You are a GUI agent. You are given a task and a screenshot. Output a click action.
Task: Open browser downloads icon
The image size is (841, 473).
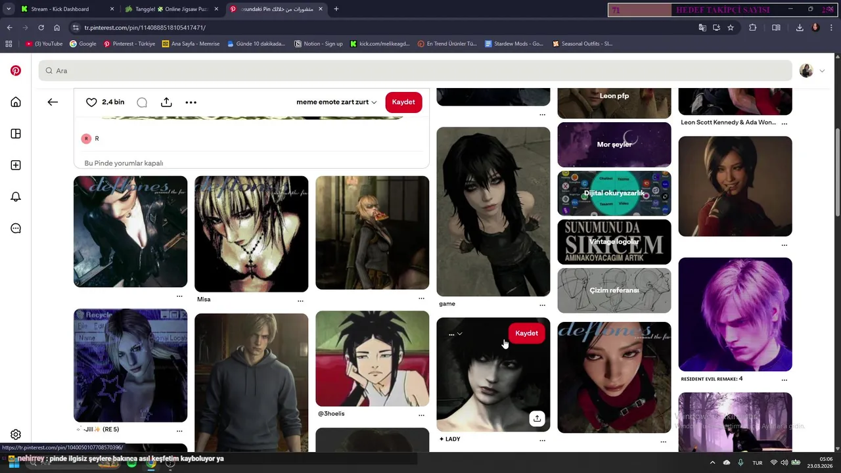pos(800,28)
